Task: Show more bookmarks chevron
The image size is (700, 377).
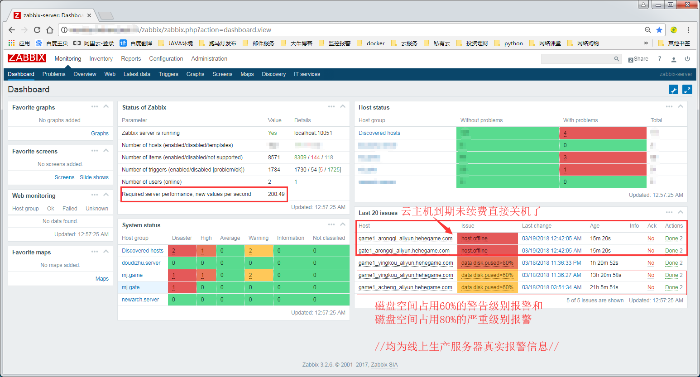Action: 646,43
